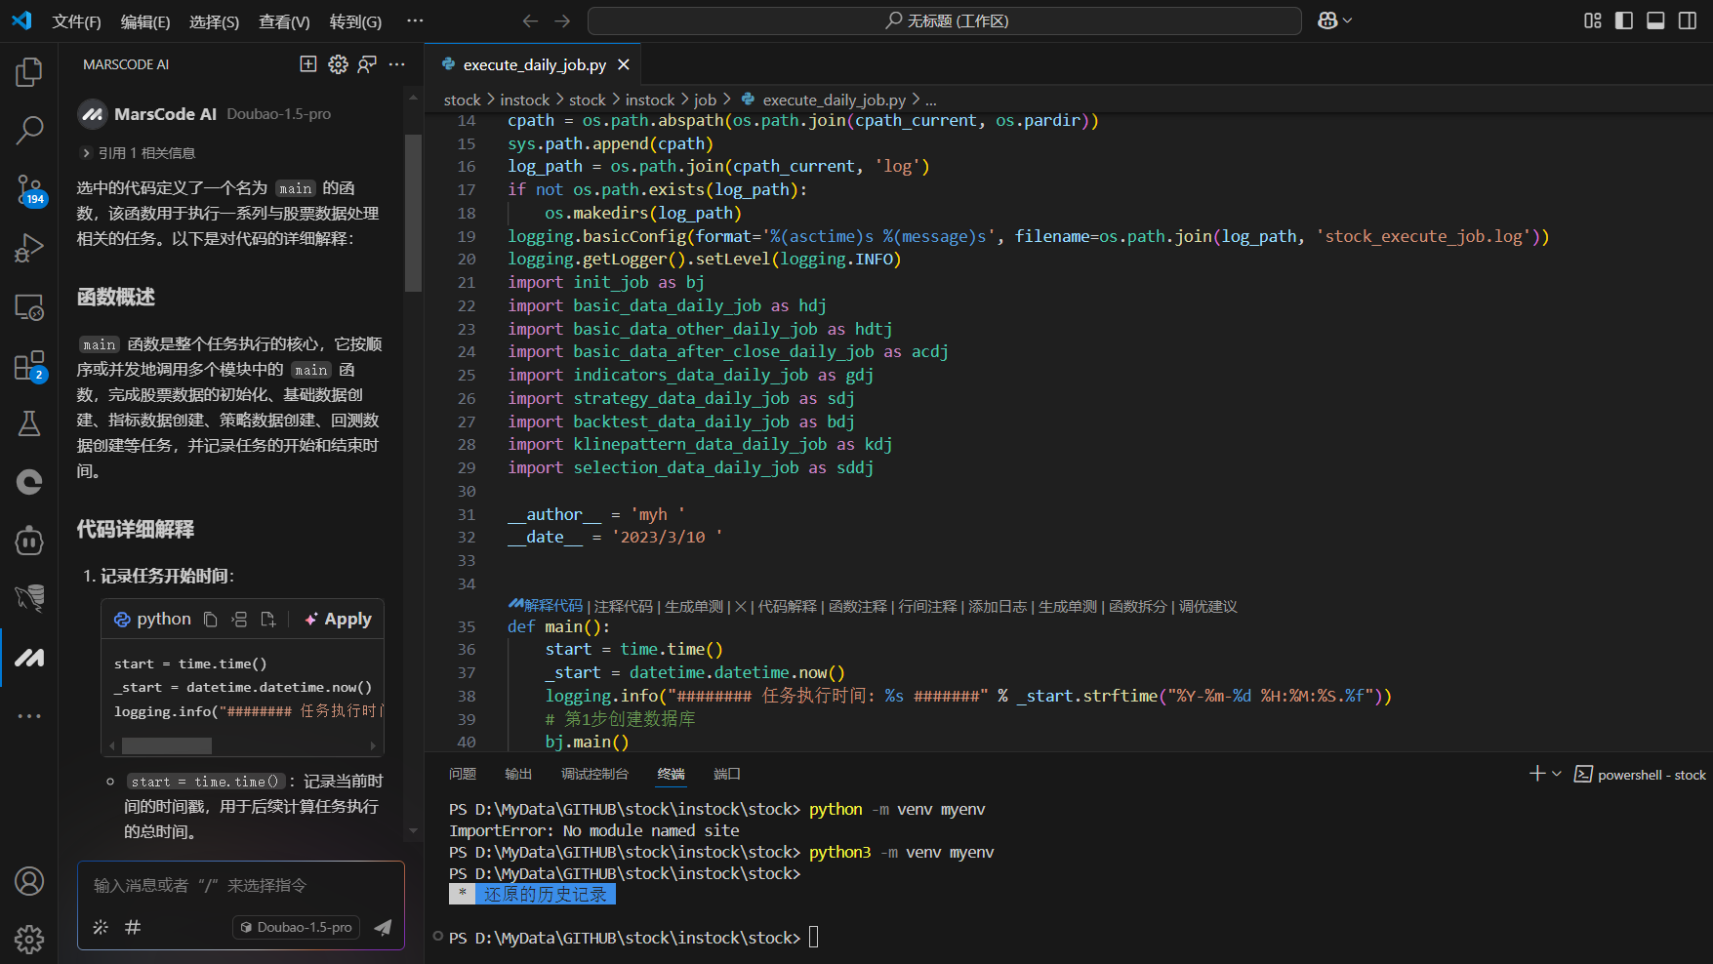The image size is (1713, 964).
Task: Open the Doubao-1.5-pro model selector
Action: pyautogui.click(x=296, y=927)
